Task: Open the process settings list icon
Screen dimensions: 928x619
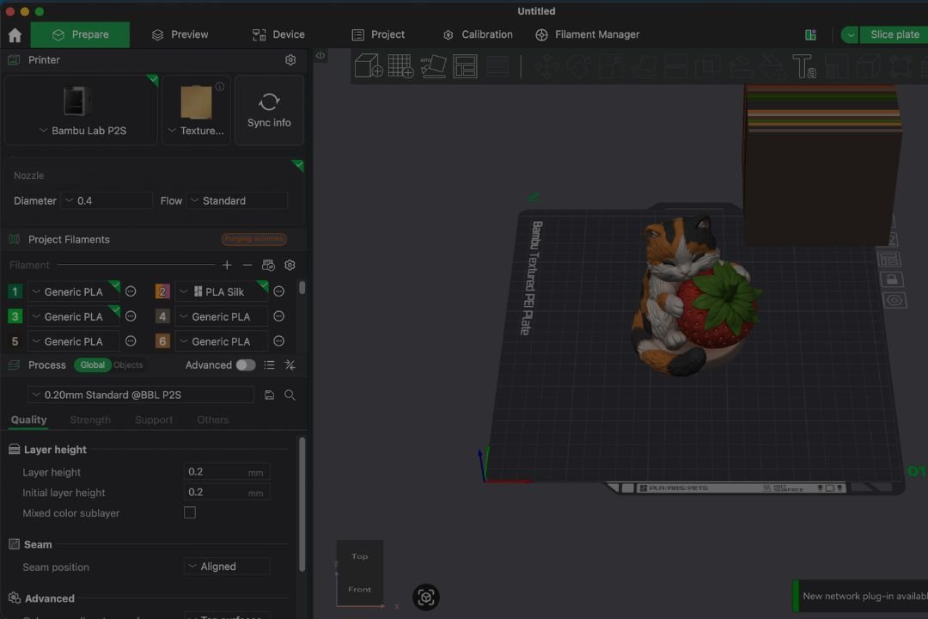Action: click(x=269, y=365)
